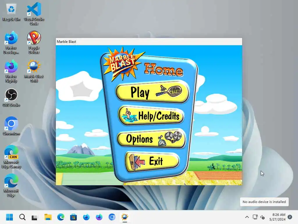Start the game with the Play button

tap(152, 92)
